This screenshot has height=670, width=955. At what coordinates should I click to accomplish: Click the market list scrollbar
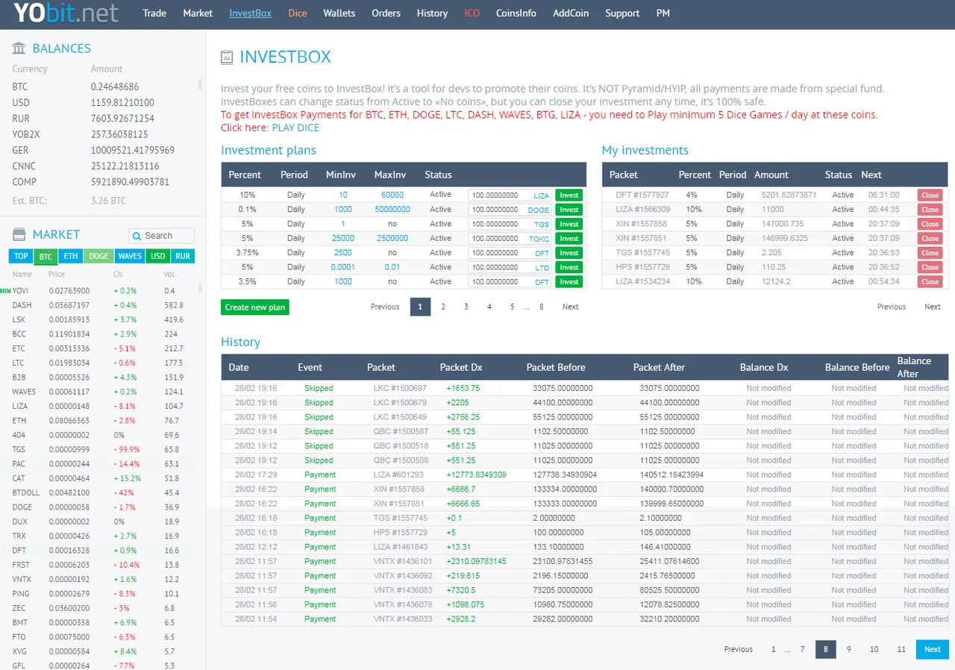[x=200, y=288]
